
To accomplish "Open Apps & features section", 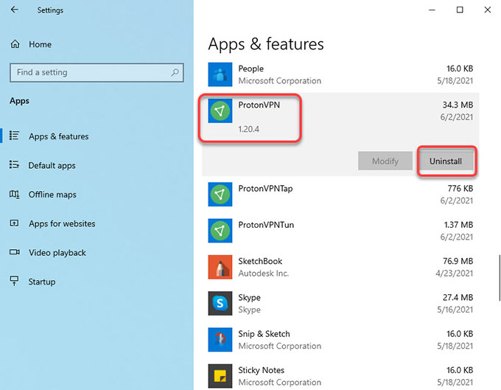I will [x=58, y=136].
